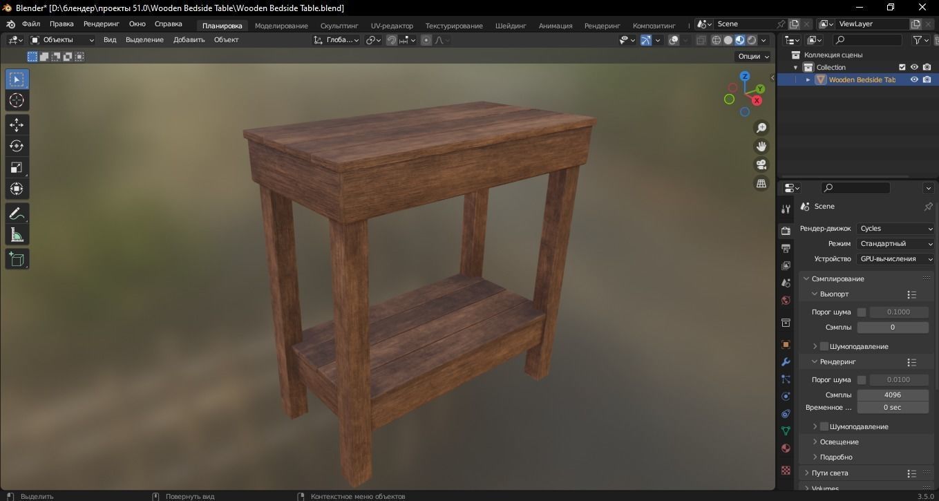Image resolution: width=939 pixels, height=501 pixels.
Task: Open the Material properties tab
Action: 786,448
